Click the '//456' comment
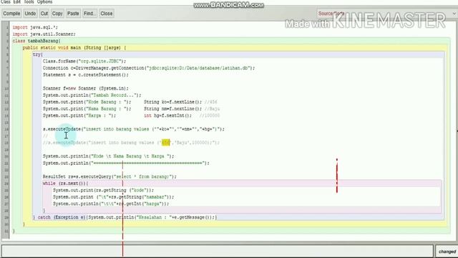 click(x=211, y=102)
